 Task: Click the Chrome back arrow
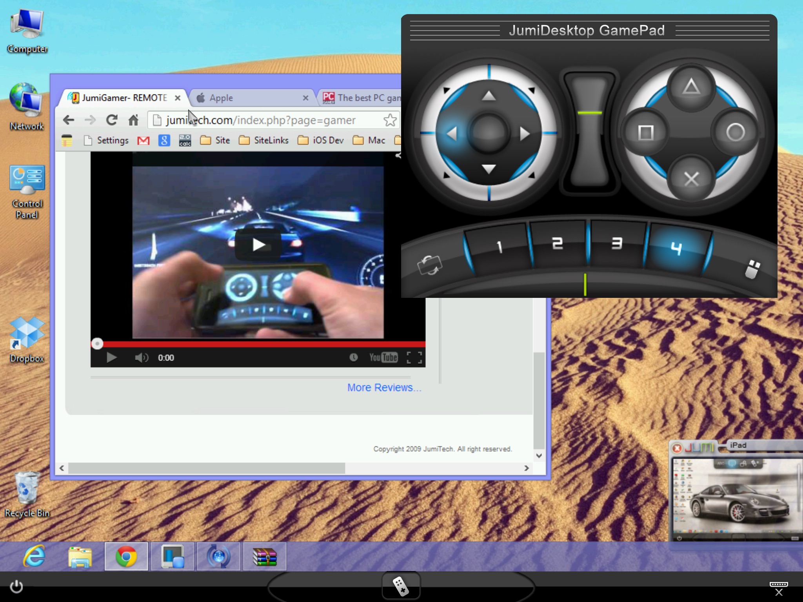pyautogui.click(x=69, y=120)
